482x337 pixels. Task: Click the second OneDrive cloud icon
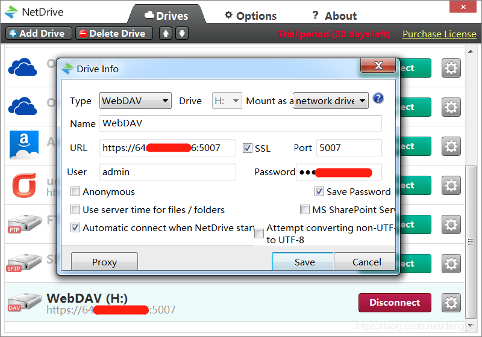[22, 106]
